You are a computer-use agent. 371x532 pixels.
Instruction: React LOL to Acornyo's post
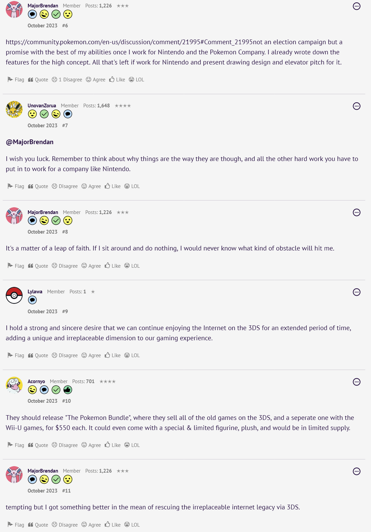point(132,445)
